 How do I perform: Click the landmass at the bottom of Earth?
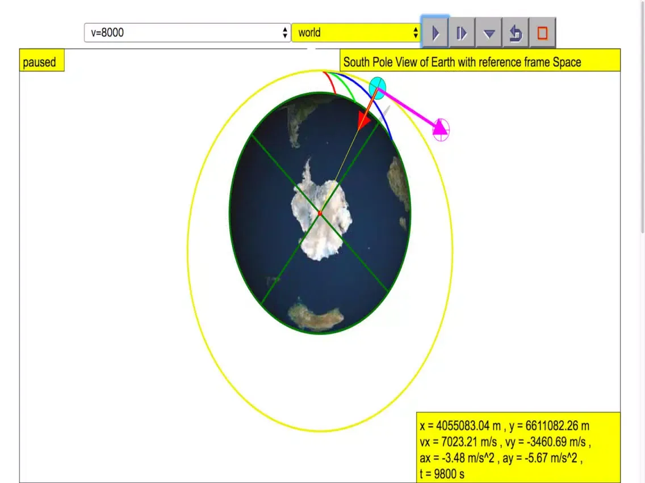(x=315, y=316)
